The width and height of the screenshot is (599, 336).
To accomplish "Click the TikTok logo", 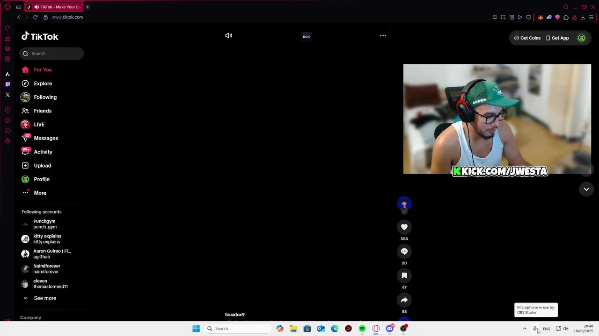I will (40, 36).
